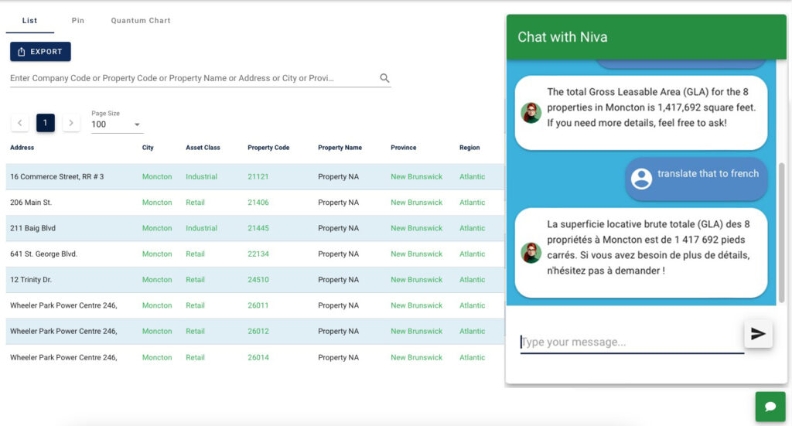Click Niva avatar beside GLA answer
792x426 pixels.
coord(531,113)
